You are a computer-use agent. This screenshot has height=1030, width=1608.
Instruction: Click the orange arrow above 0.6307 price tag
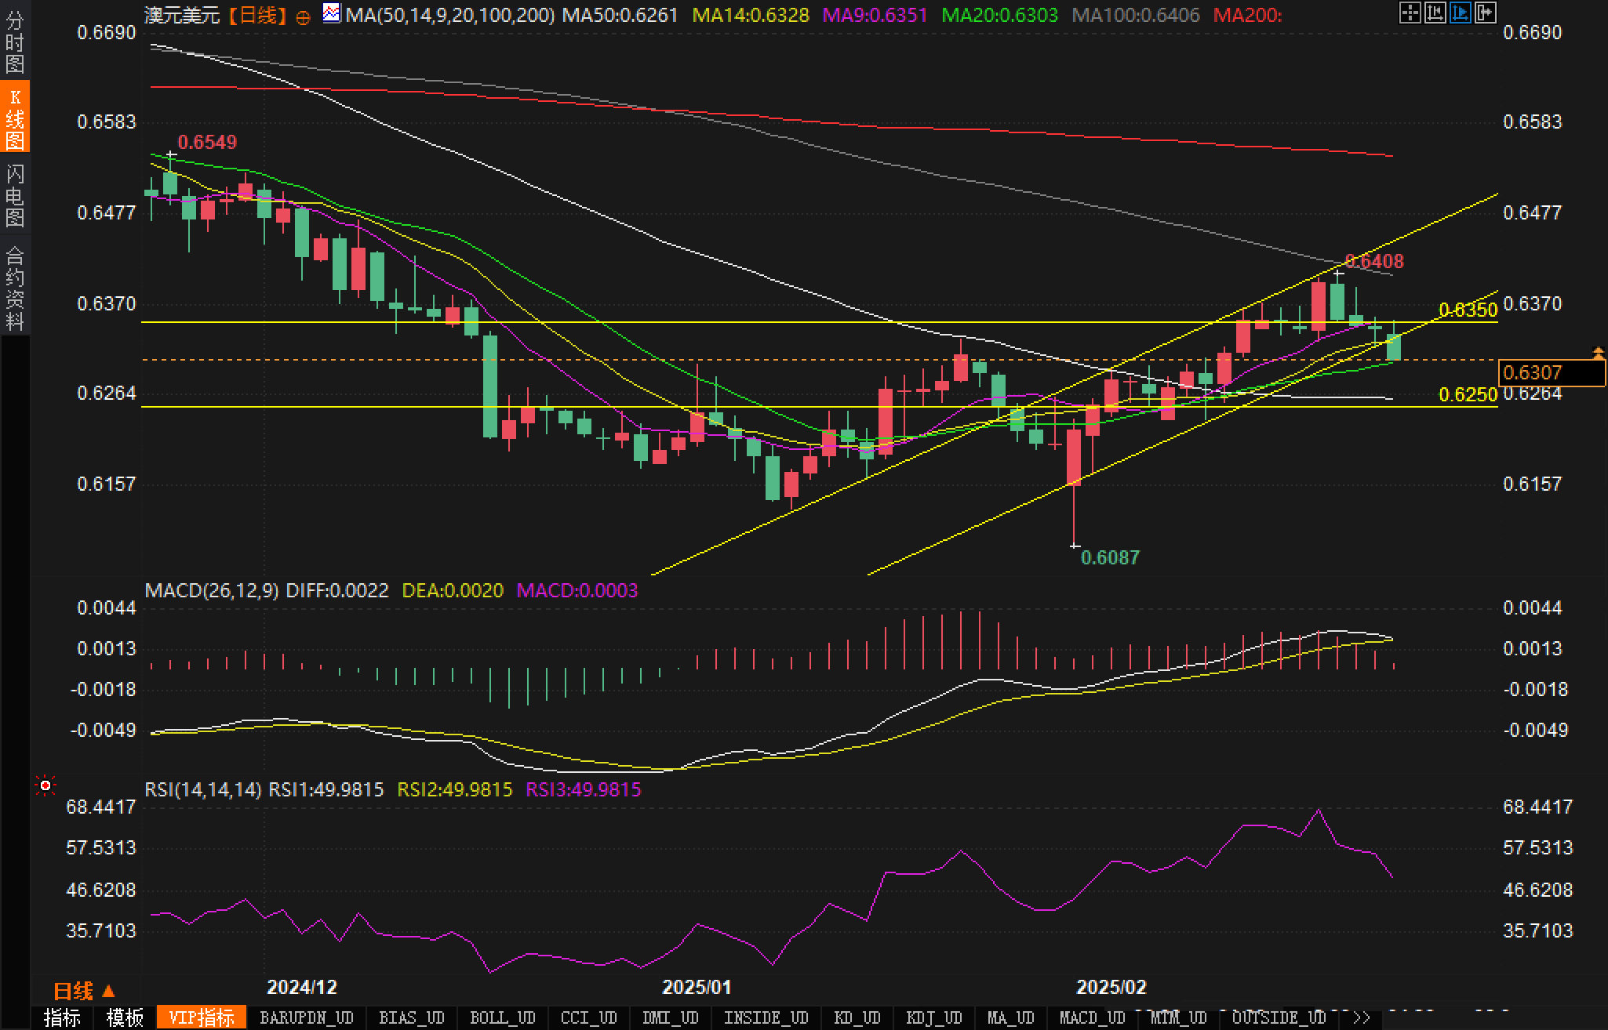click(1598, 353)
